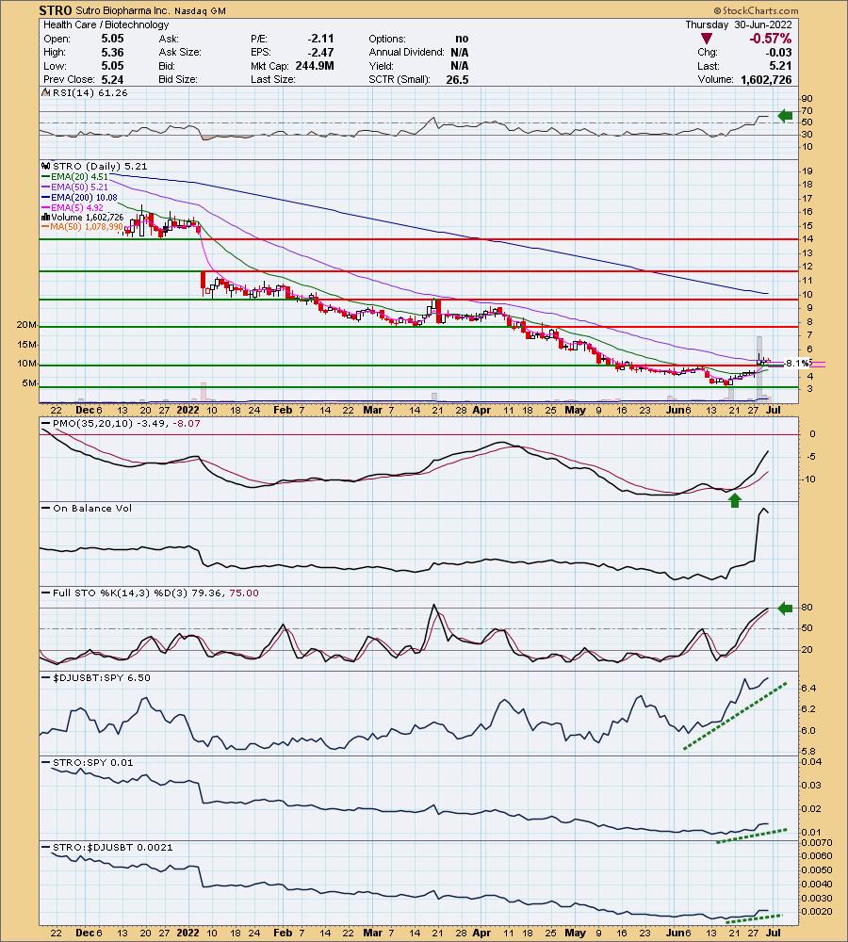This screenshot has height=942, width=848.
Task: Click the candlestick icon before STRO (Daily)
Action: tap(46, 166)
